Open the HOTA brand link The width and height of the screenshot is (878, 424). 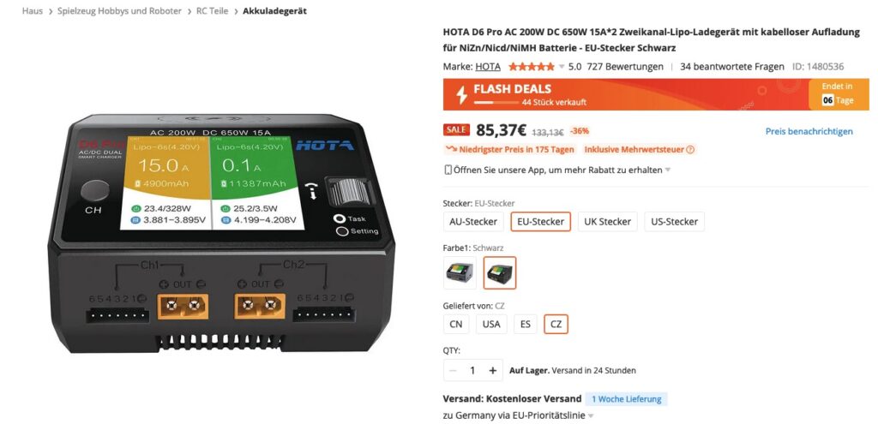tap(488, 67)
